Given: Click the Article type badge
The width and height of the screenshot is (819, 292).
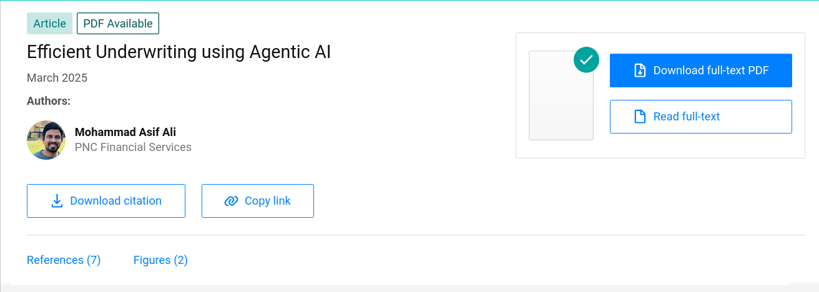Looking at the screenshot, I should coord(50,24).
